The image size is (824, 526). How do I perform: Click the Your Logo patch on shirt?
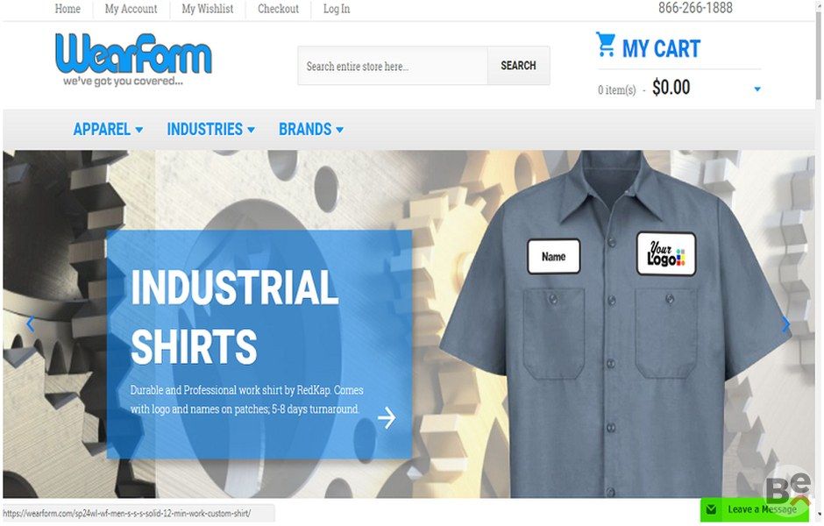point(666,254)
